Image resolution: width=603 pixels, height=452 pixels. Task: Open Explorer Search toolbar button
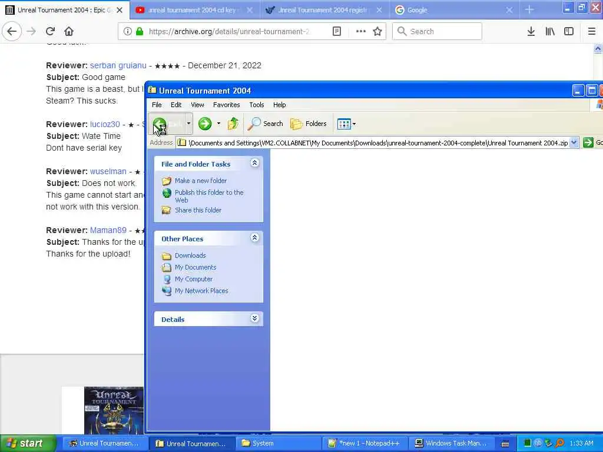coord(265,124)
